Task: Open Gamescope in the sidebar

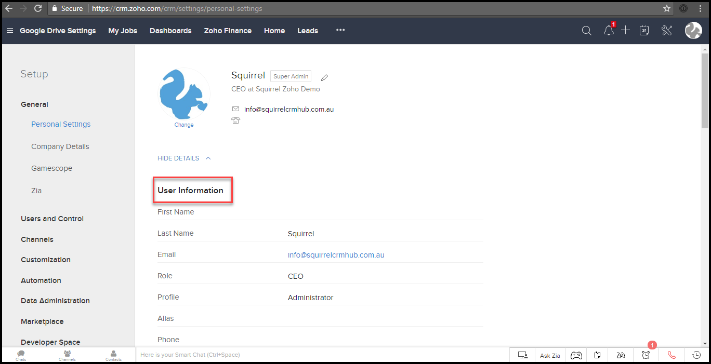Action: 51,168
